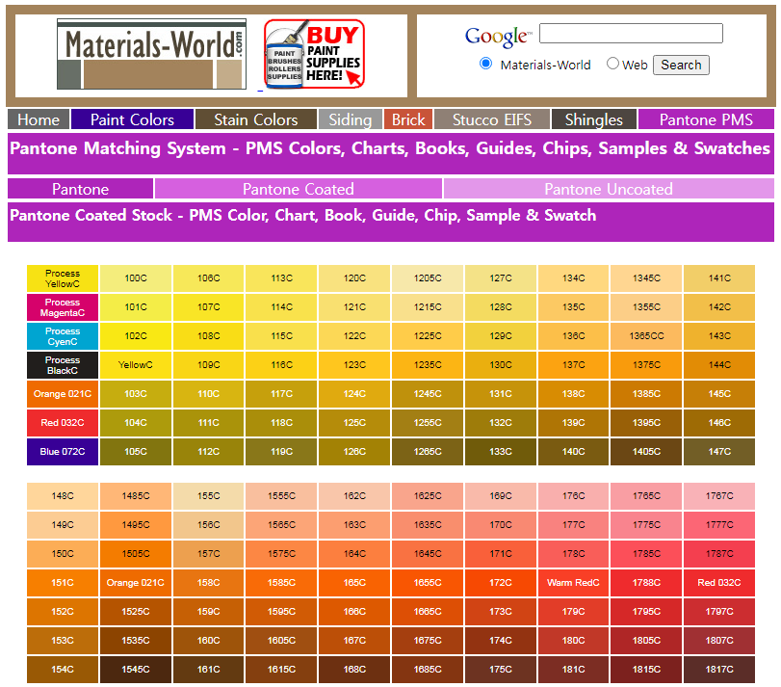
Task: Pick the 1817C color swatch
Action: coord(719,670)
